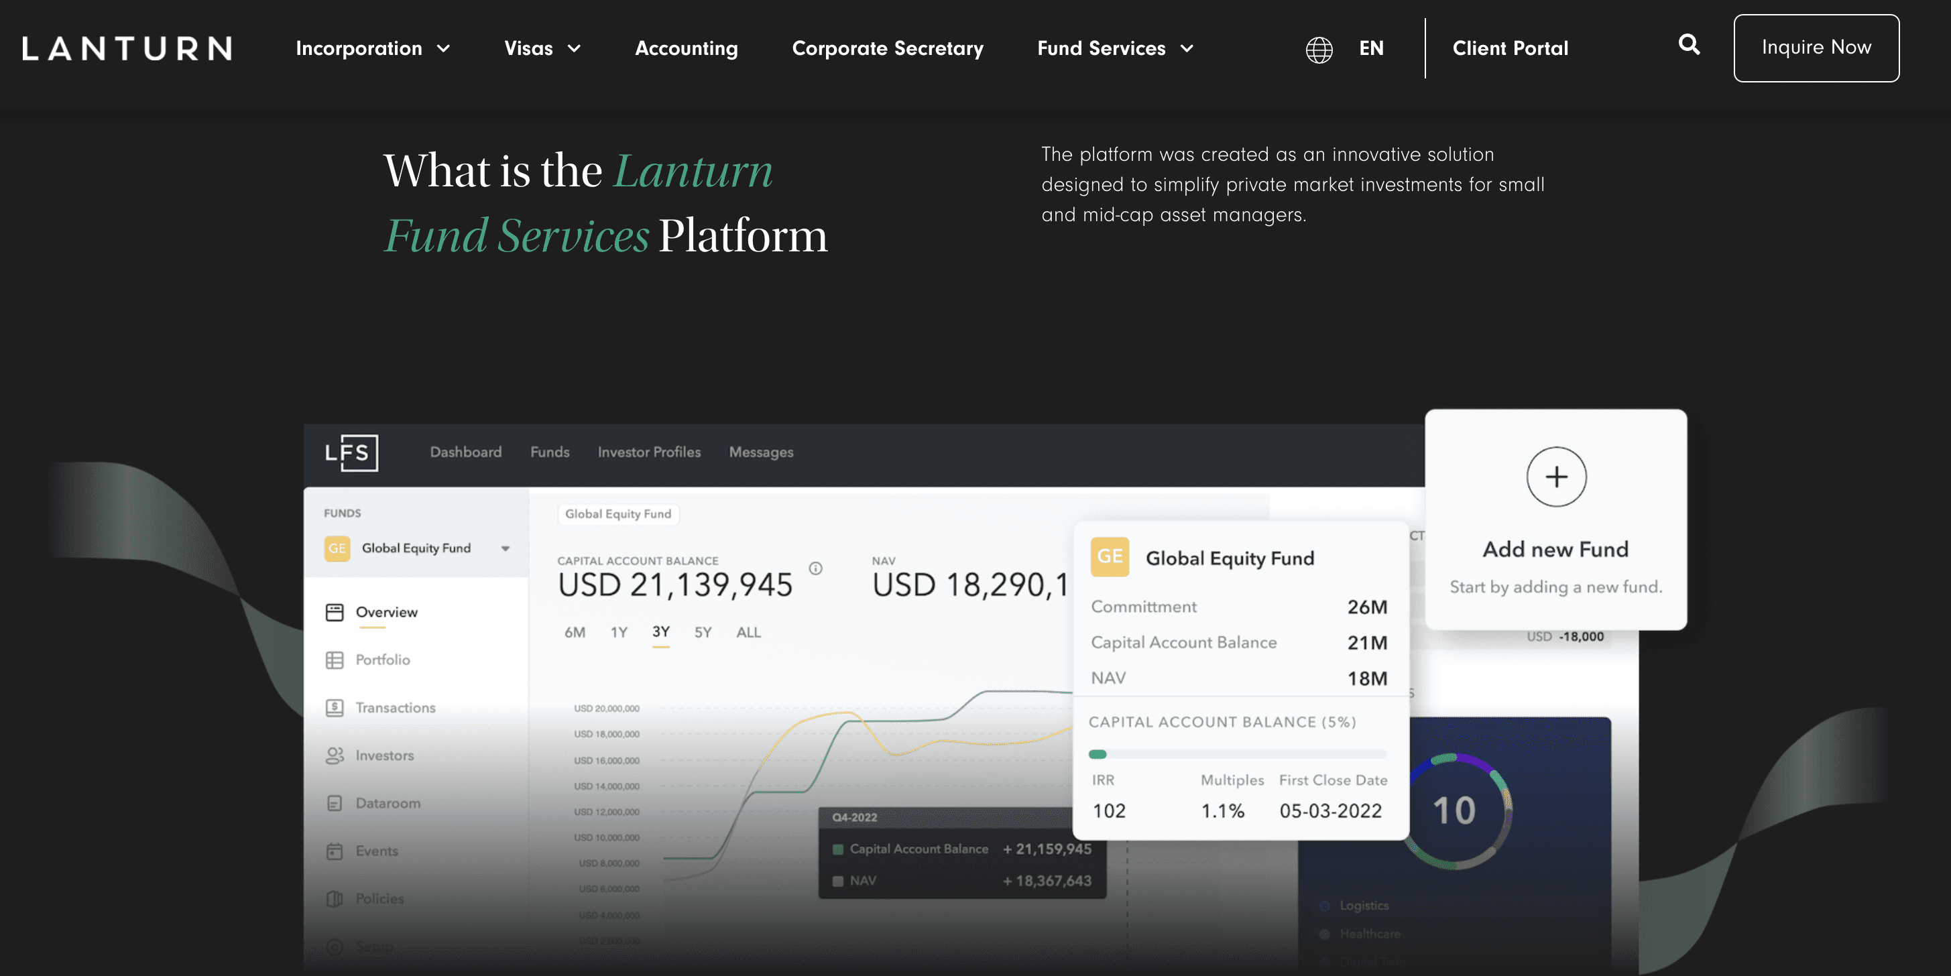Click the Overview sidebar icon
The height and width of the screenshot is (976, 1951).
click(x=335, y=610)
